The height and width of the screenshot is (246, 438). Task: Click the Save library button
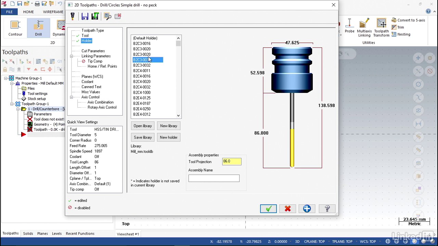point(143,137)
